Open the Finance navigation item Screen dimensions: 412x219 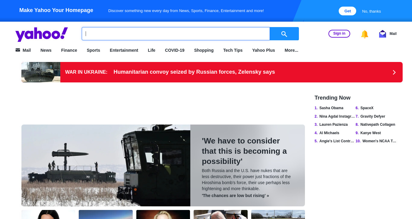point(69,50)
